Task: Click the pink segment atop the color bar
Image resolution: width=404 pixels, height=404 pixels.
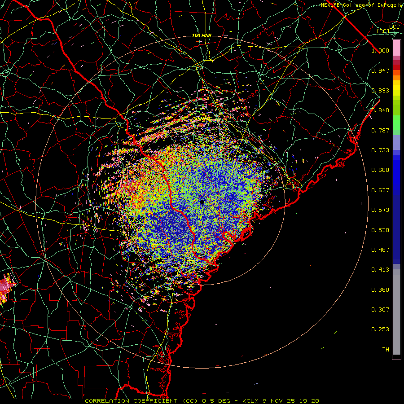Action: tap(396, 48)
